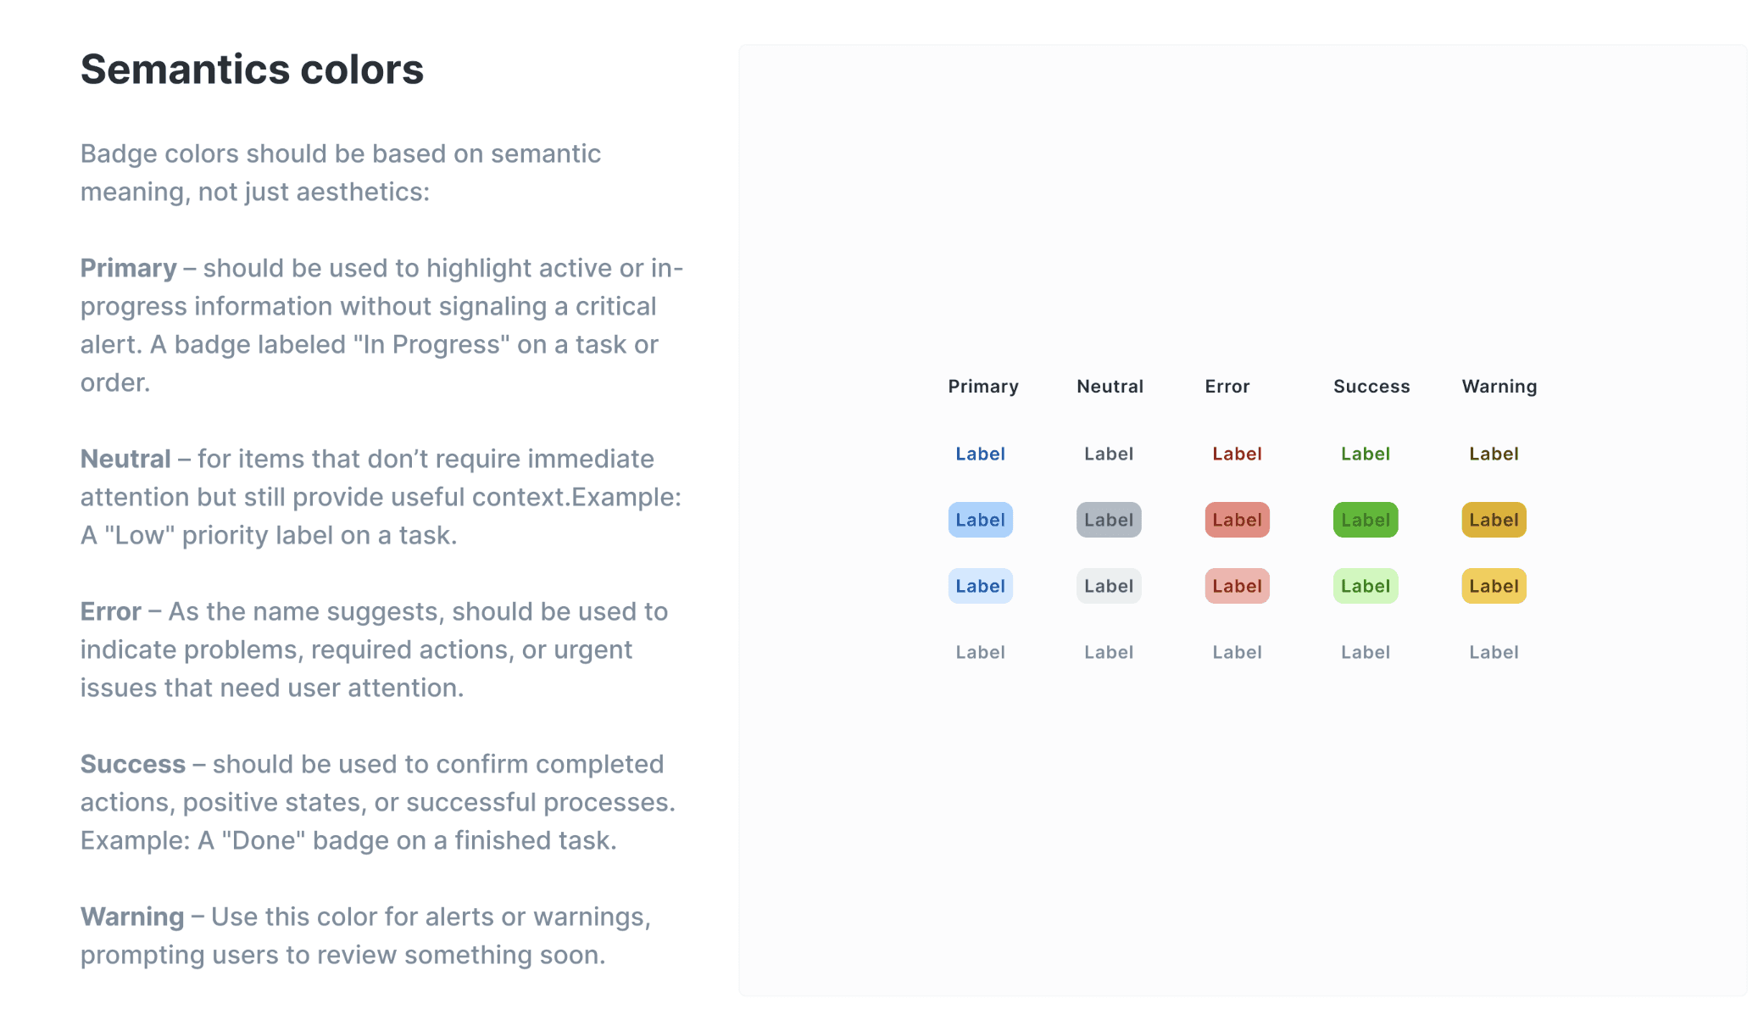Click the brown text-only Warning Label
Viewport: 1758px width, 1009px height.
(x=1494, y=454)
